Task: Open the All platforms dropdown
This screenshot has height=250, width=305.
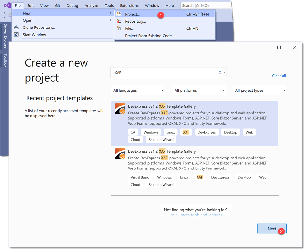Action: tap(199, 90)
